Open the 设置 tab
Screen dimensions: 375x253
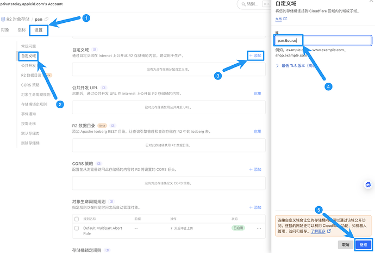click(x=39, y=30)
